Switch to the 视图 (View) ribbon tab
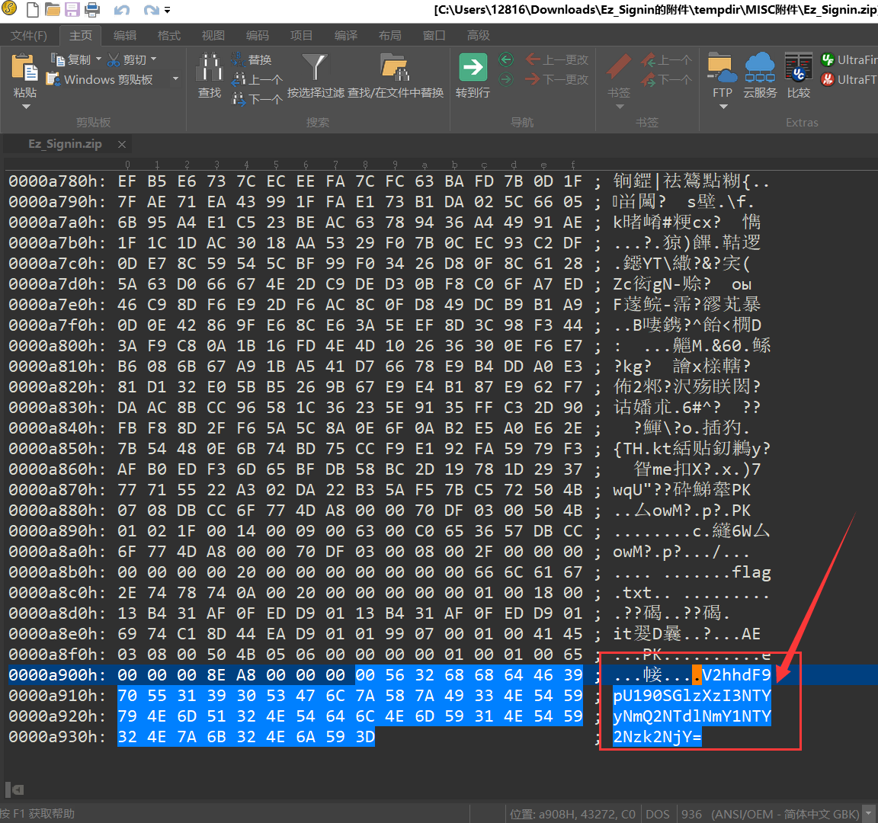878x823 pixels. coord(213,36)
